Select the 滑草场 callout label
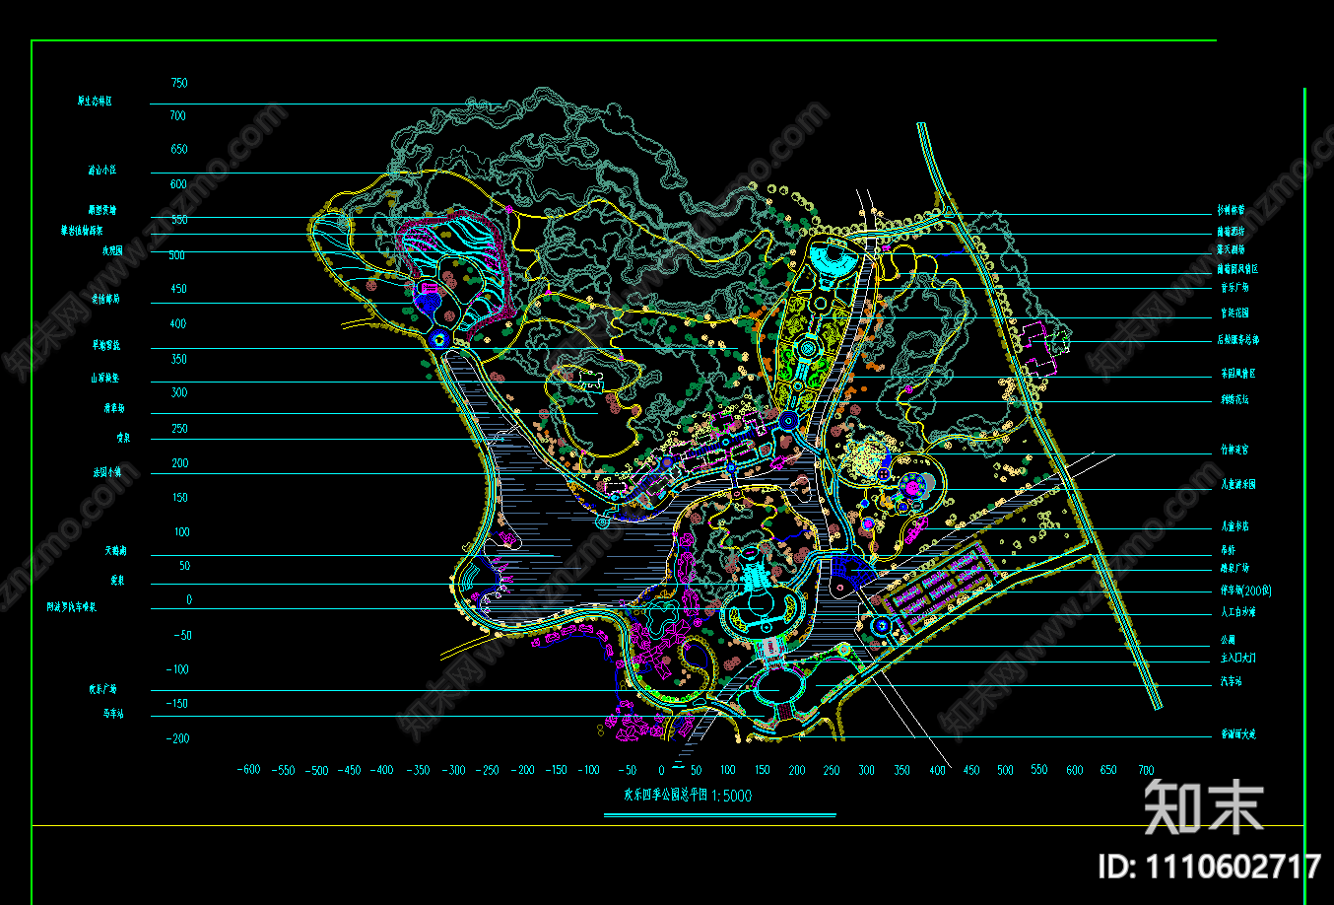The image size is (1334, 905). [114, 408]
